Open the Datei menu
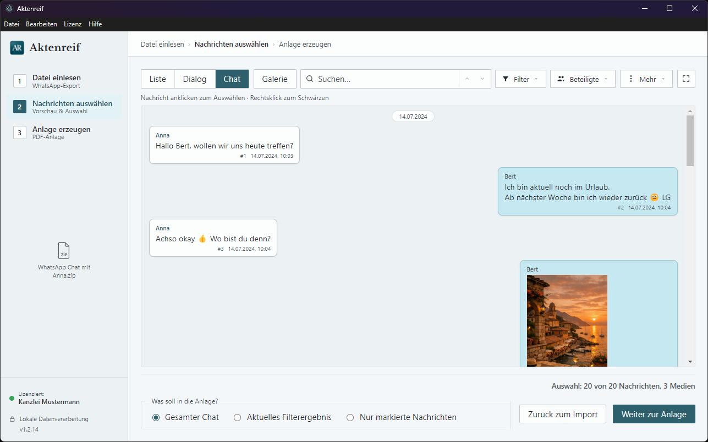The width and height of the screenshot is (708, 442). [12, 24]
